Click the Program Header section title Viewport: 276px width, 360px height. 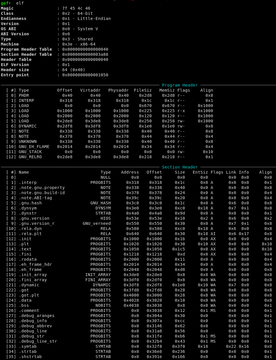pyautogui.click(x=180, y=85)
